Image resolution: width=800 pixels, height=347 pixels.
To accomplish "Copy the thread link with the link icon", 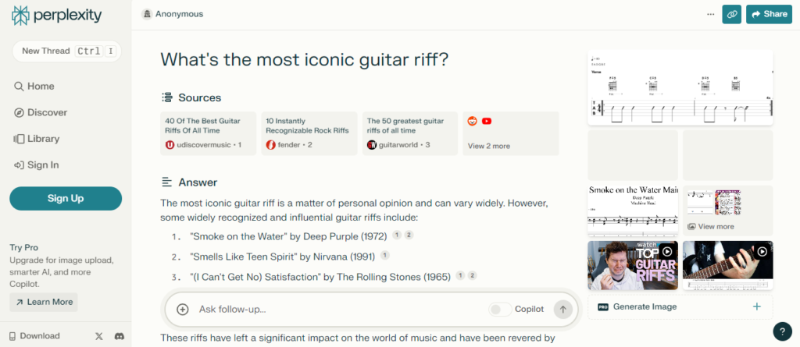I will click(732, 14).
